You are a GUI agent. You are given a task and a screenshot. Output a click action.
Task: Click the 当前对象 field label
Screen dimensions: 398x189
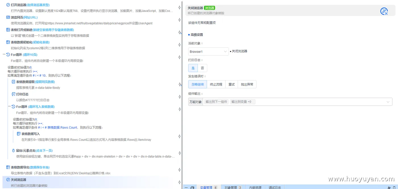196,43
